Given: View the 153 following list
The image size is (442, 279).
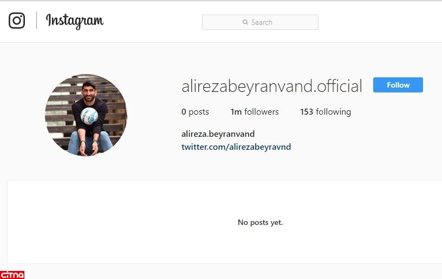Looking at the screenshot, I should (326, 112).
